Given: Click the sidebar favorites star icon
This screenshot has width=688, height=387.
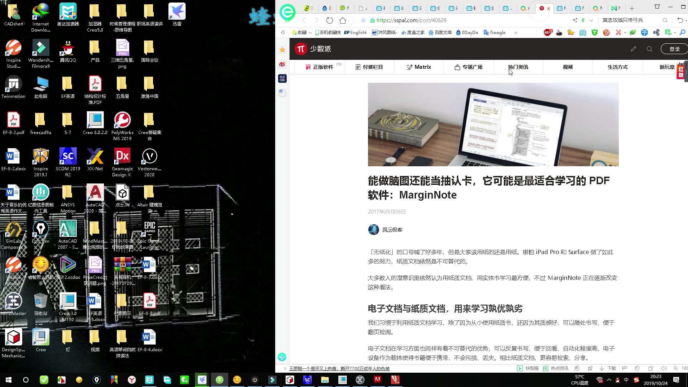Looking at the screenshot, I should point(282,50).
